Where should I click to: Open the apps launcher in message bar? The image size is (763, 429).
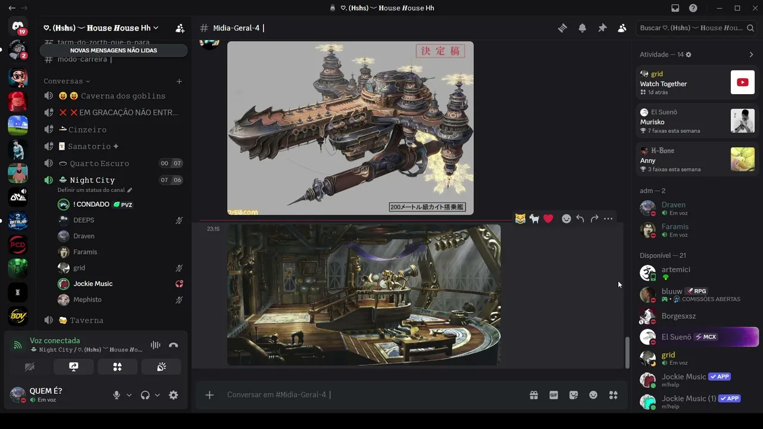coord(613,395)
